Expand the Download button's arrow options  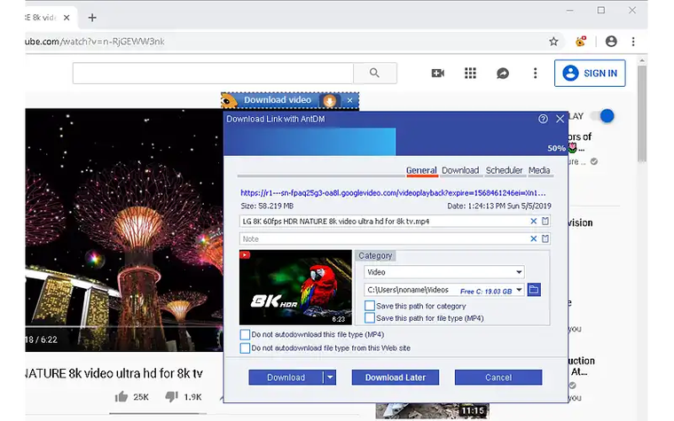pos(330,378)
